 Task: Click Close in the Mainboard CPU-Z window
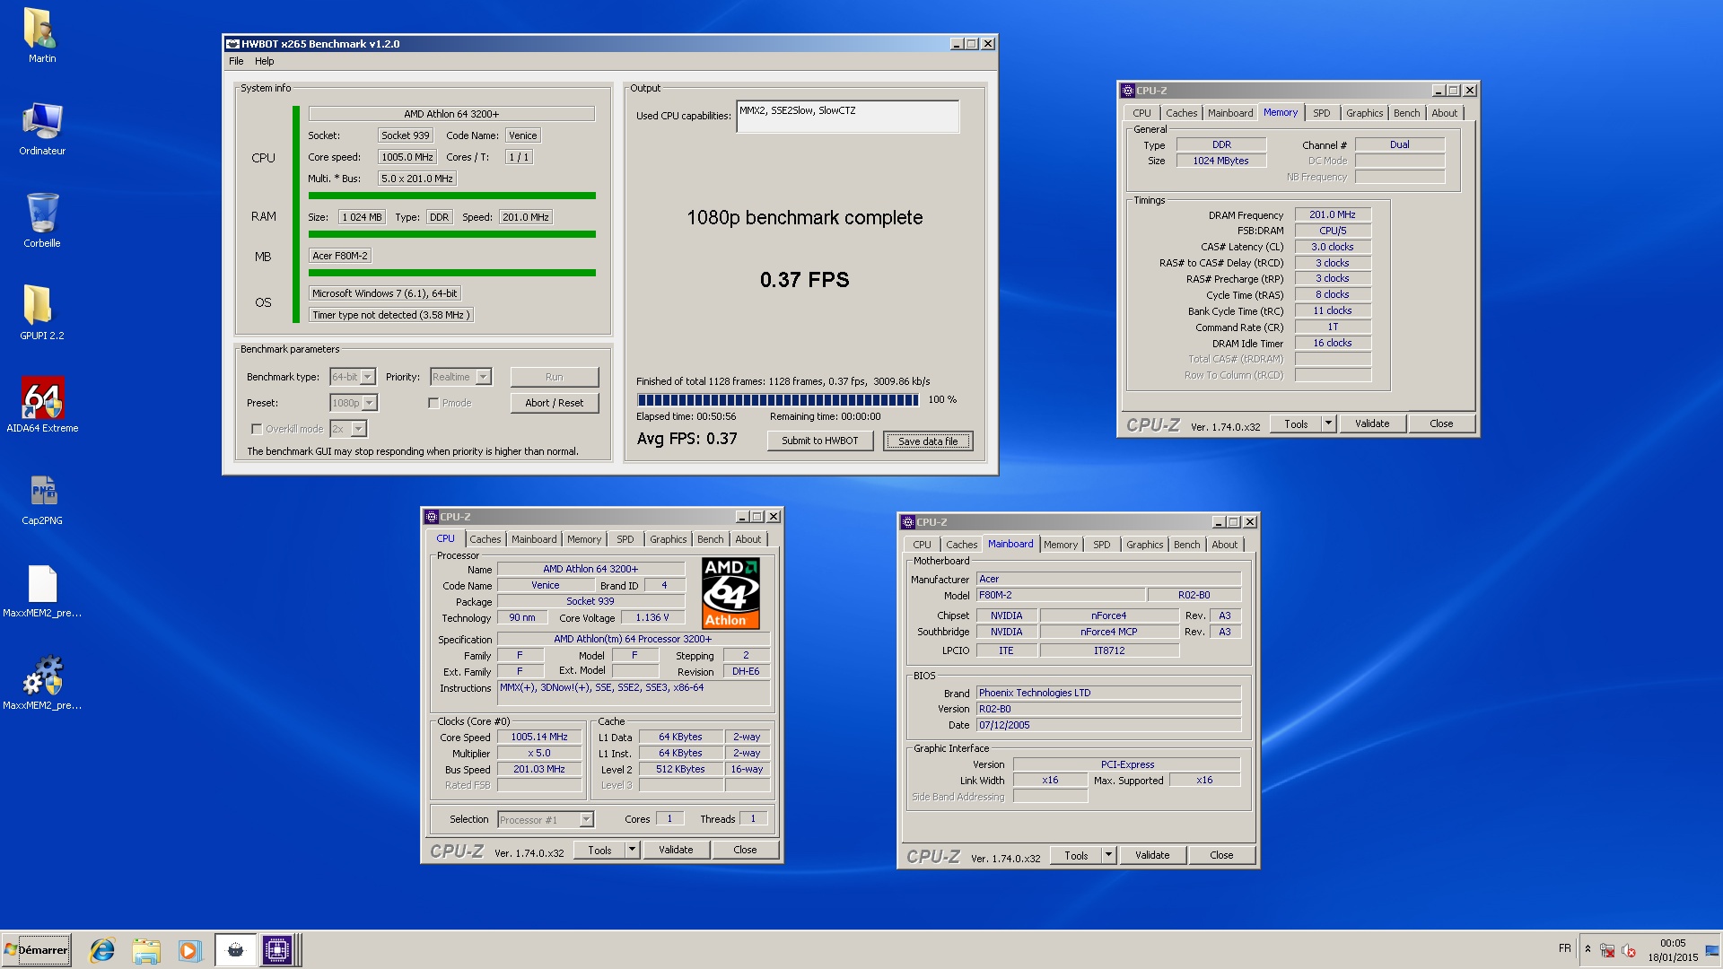(1221, 855)
